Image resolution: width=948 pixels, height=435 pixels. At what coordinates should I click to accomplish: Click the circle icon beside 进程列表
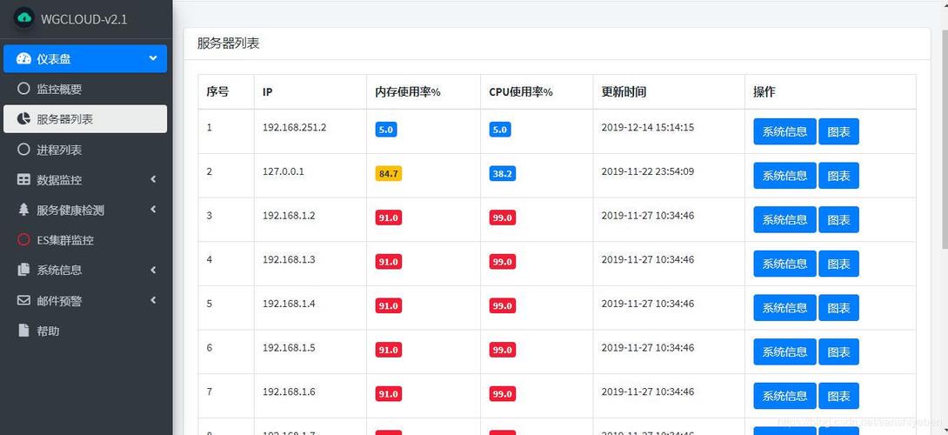coord(23,149)
